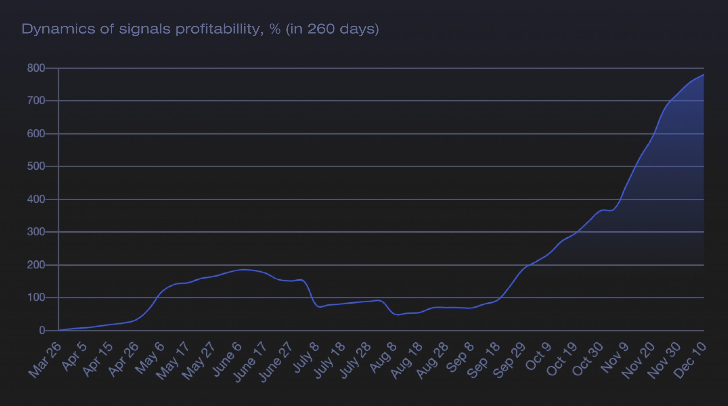728x406 pixels.
Task: Click the y-axis label 700
Action: (36, 101)
